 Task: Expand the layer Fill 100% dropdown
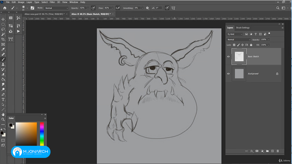tap(269, 45)
